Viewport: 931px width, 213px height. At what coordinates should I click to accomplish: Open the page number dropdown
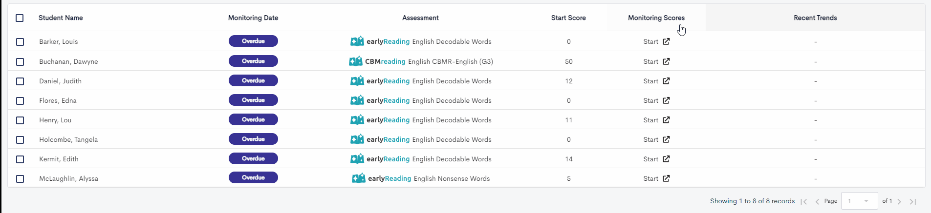coord(859,201)
